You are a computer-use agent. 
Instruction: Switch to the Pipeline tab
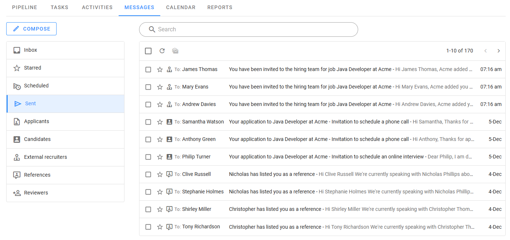point(24,7)
